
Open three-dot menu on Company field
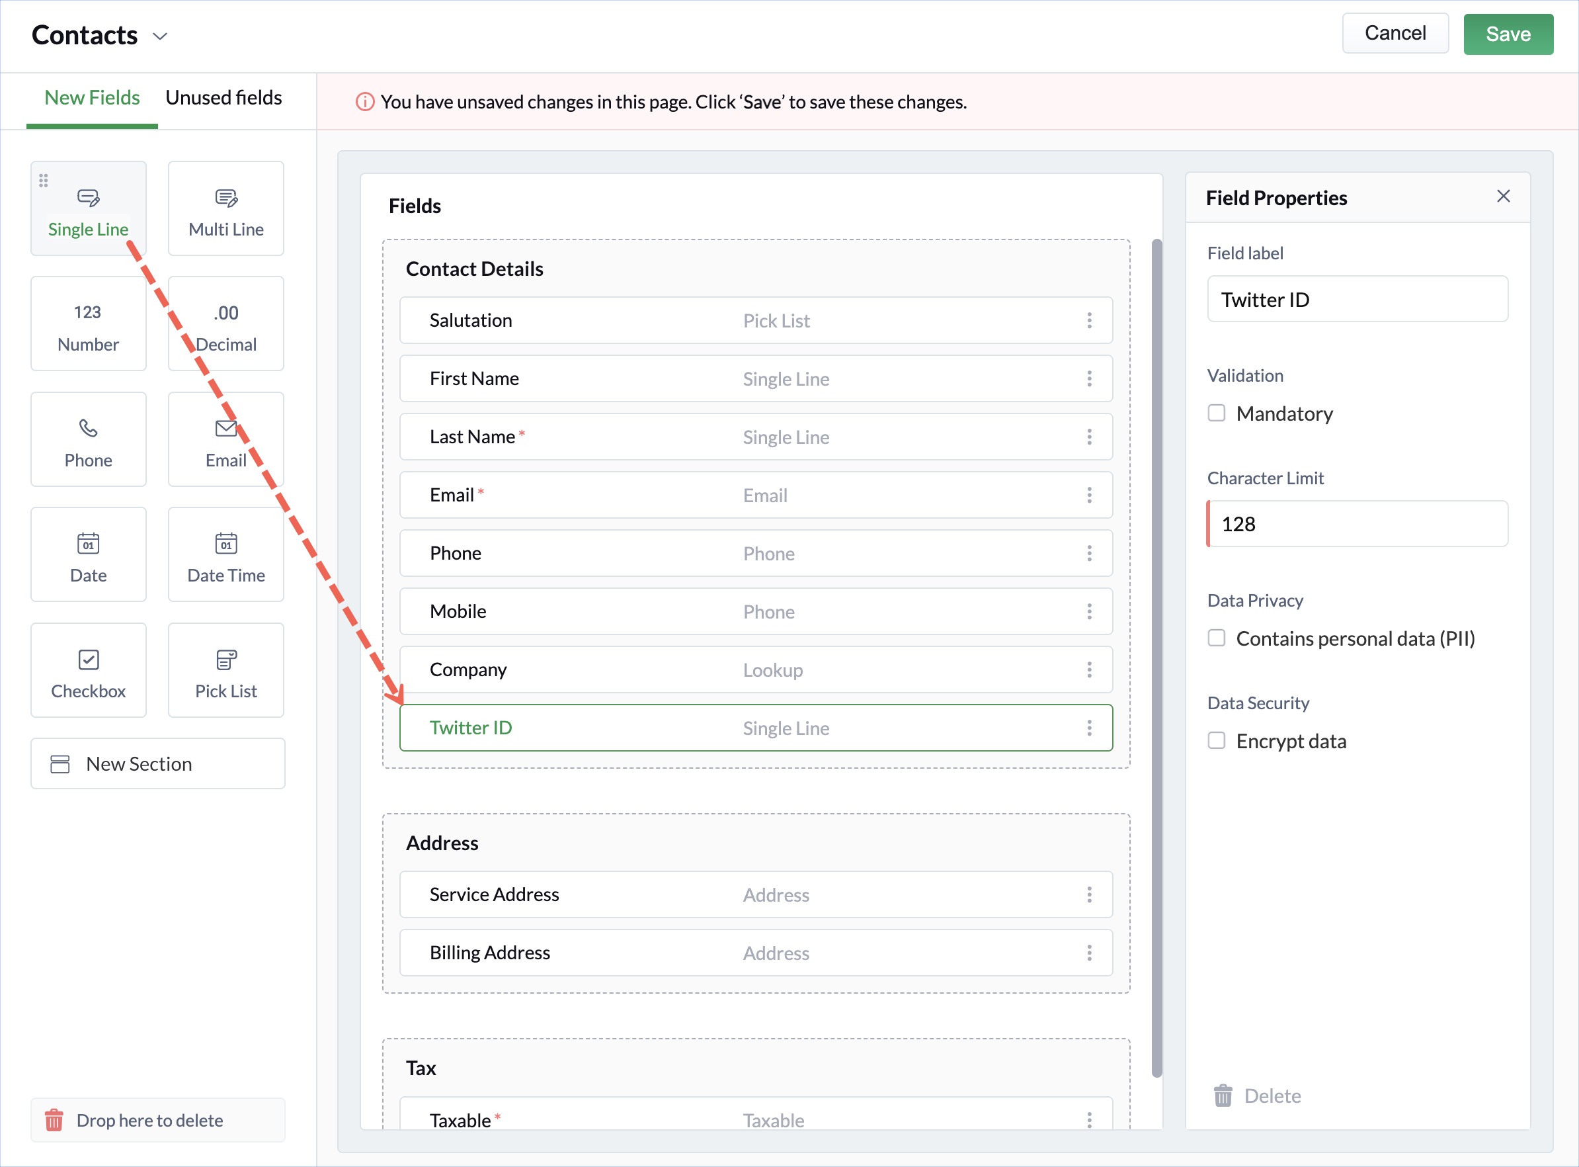click(x=1089, y=670)
